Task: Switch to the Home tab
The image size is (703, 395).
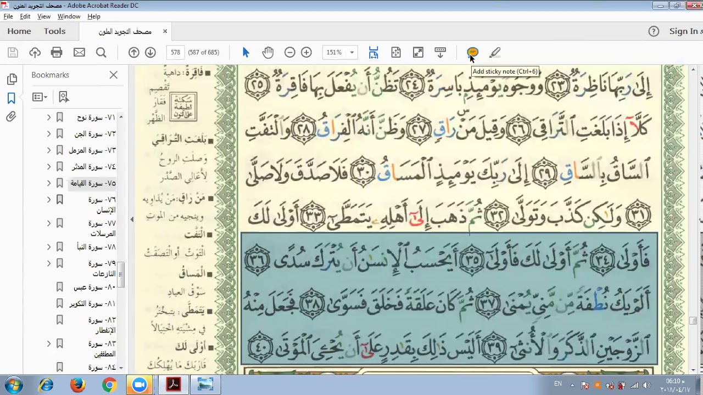Action: click(x=19, y=31)
